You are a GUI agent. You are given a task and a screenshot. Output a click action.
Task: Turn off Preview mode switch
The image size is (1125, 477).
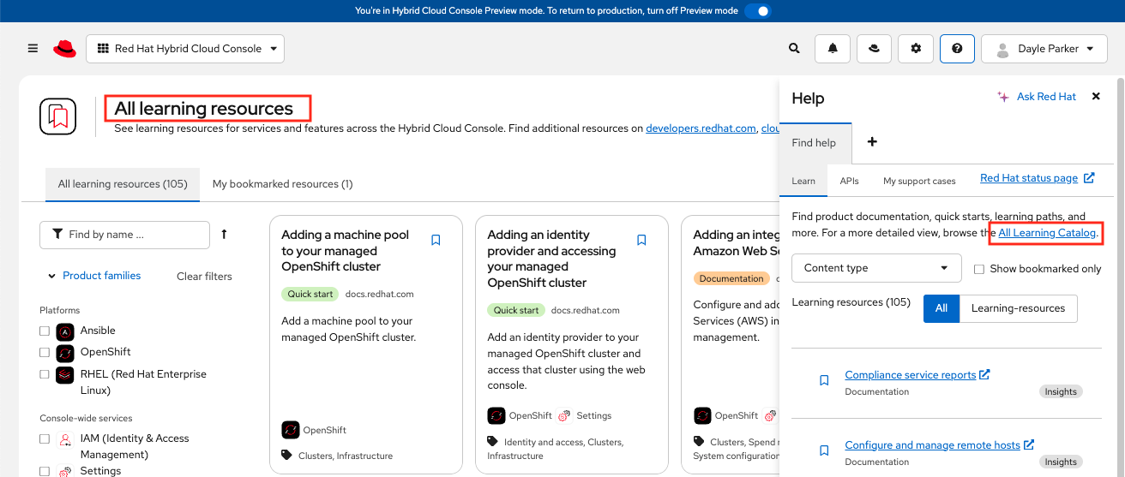[757, 11]
